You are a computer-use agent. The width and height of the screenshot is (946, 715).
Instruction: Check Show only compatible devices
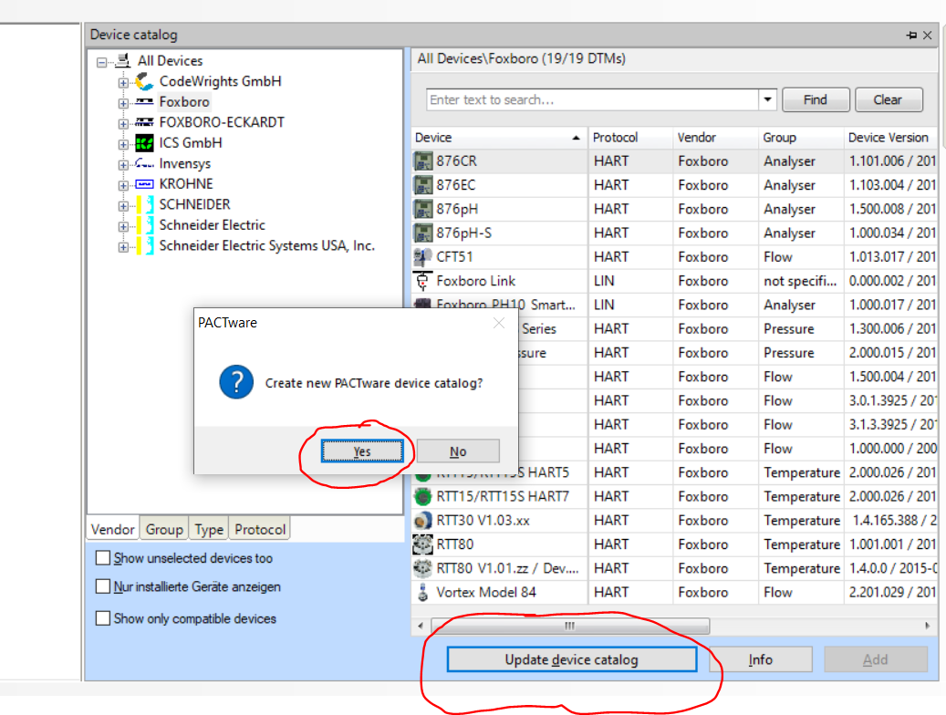(x=103, y=618)
